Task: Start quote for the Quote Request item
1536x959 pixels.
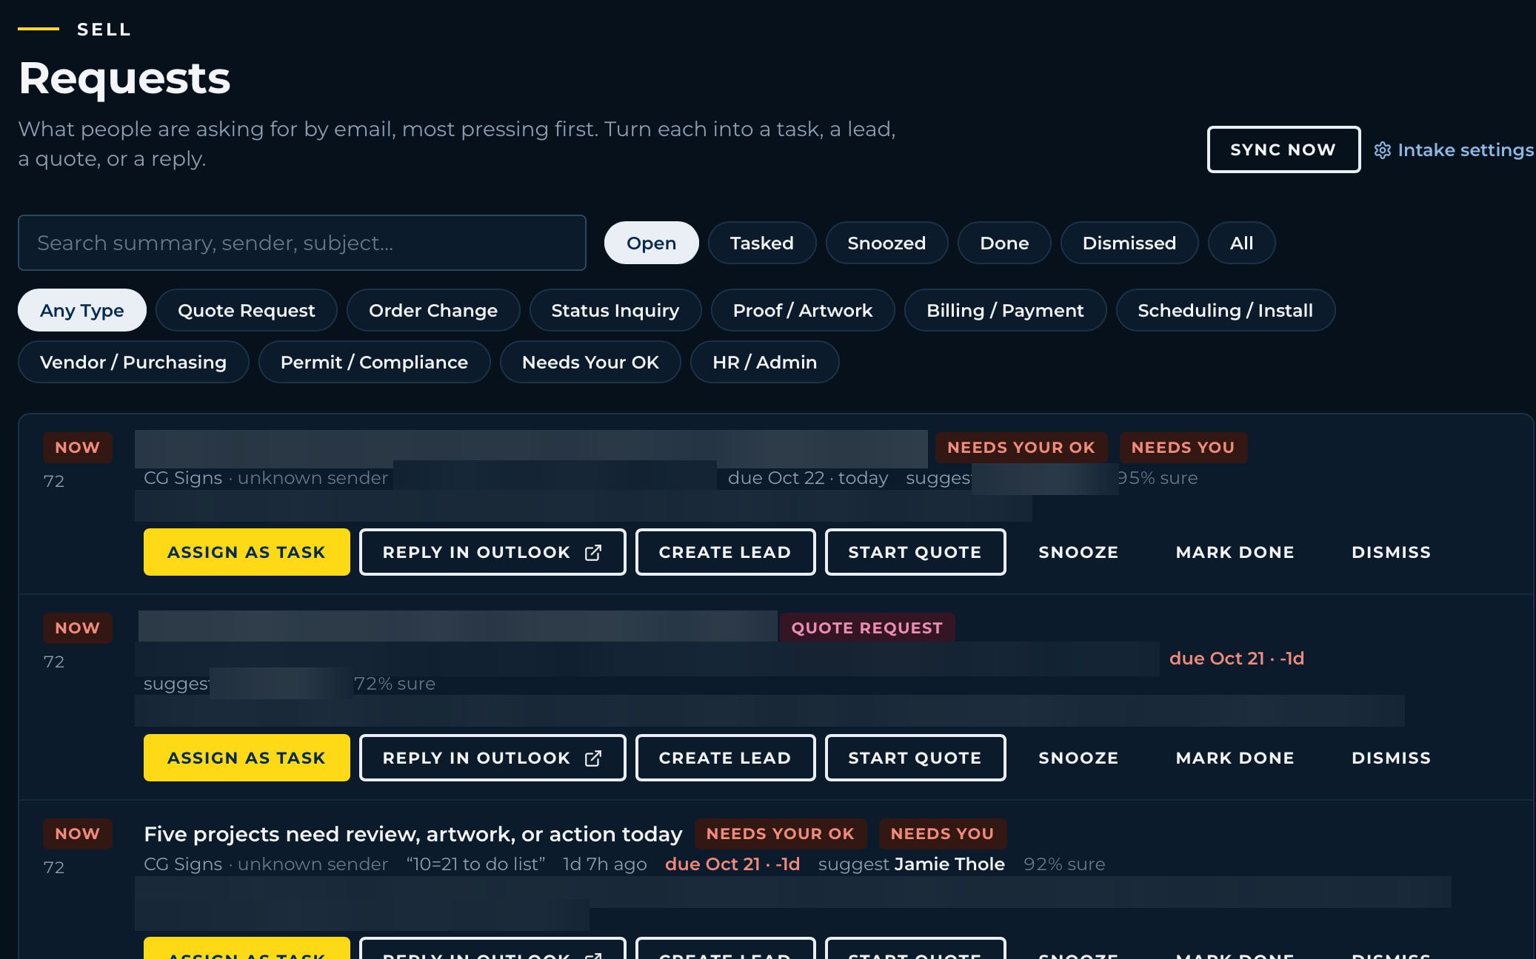Action: 915,758
